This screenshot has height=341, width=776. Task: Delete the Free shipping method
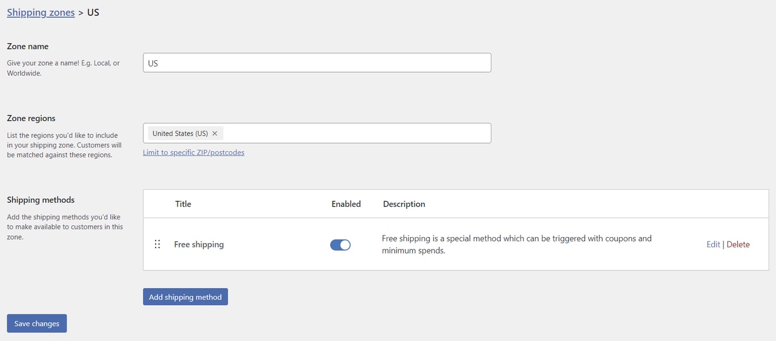click(738, 244)
